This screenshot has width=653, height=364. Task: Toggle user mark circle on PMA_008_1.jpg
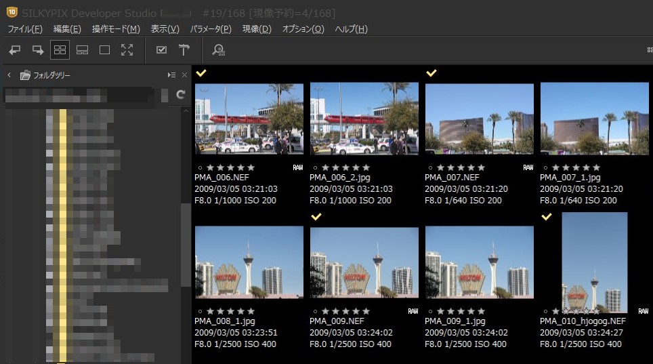[200, 311]
